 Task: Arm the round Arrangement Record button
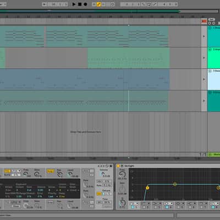[85, 4]
